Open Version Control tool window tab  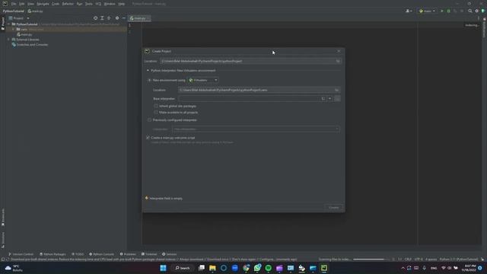click(x=21, y=254)
